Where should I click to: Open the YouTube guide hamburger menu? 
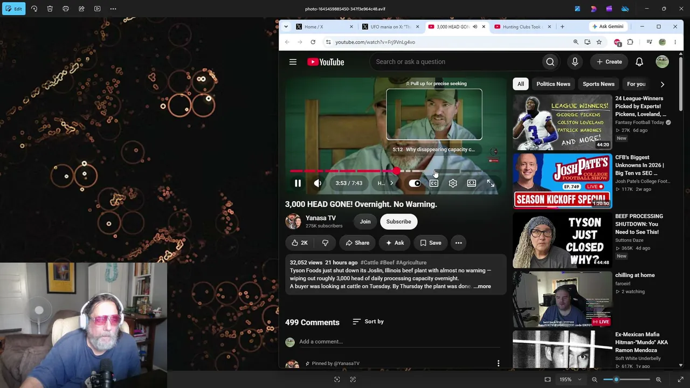point(293,62)
